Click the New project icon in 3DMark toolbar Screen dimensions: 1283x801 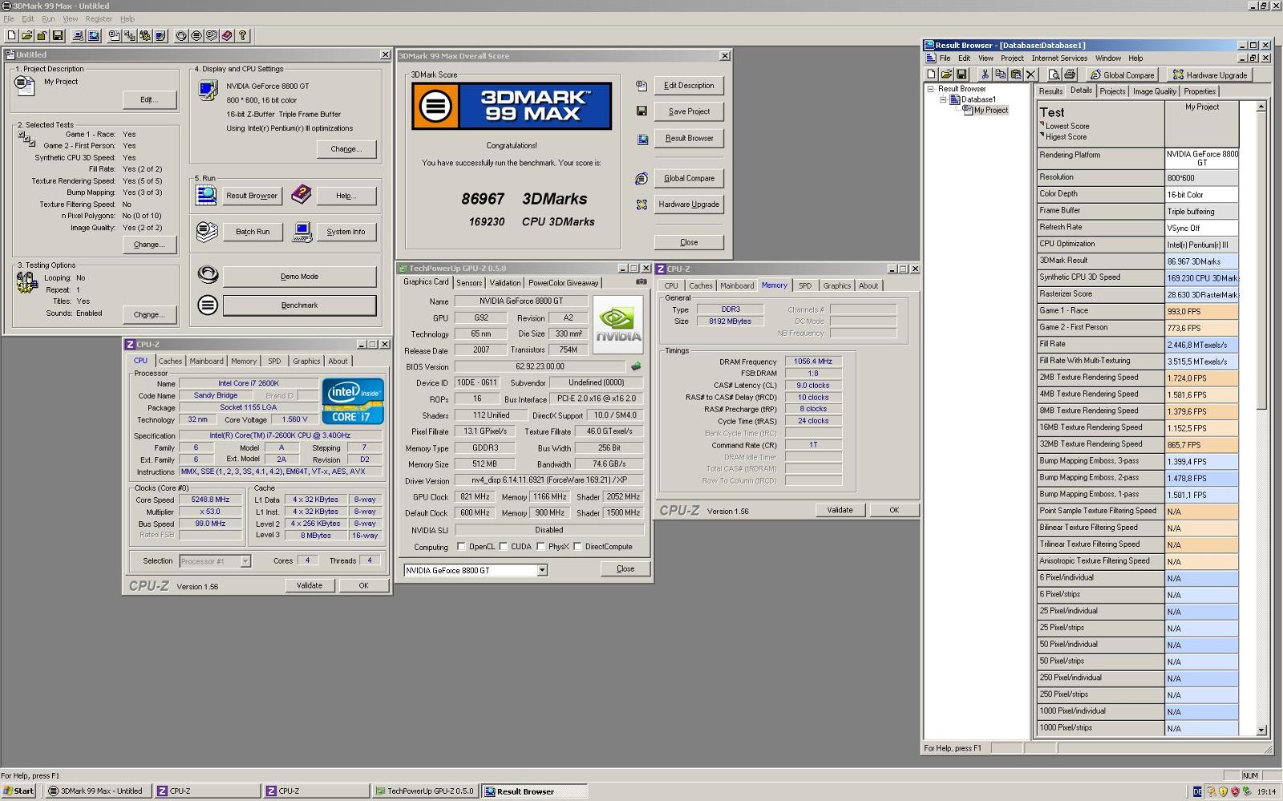11,35
